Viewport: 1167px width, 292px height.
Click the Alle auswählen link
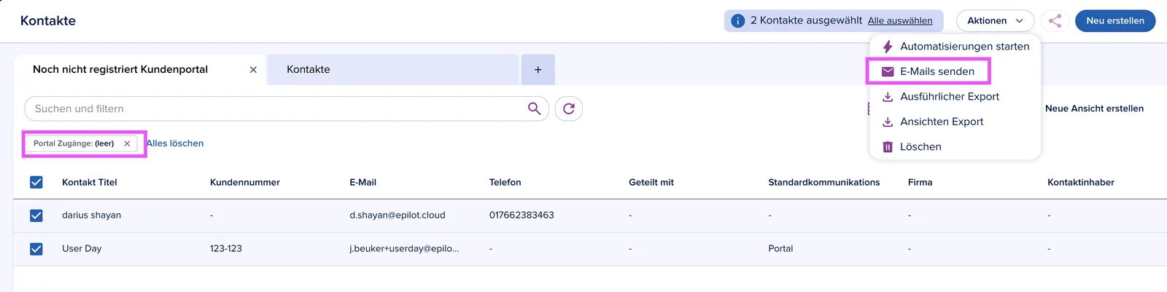tap(900, 21)
